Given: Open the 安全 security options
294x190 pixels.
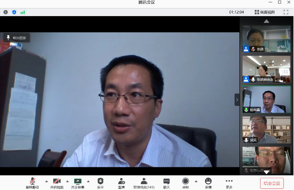Looking at the screenshot, I should (x=100, y=182).
